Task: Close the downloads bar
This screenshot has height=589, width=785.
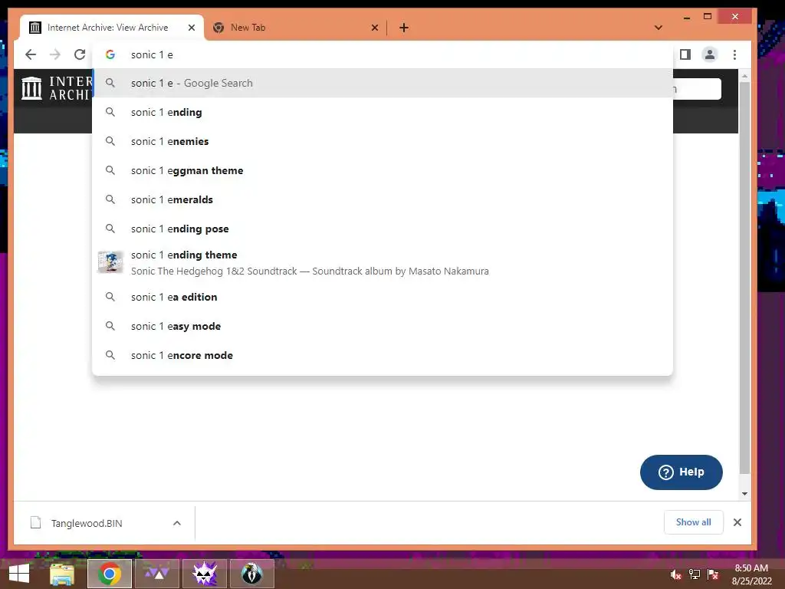Action: point(737,522)
